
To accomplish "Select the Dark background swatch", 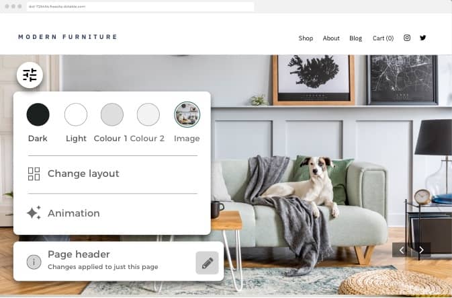I will tap(38, 114).
